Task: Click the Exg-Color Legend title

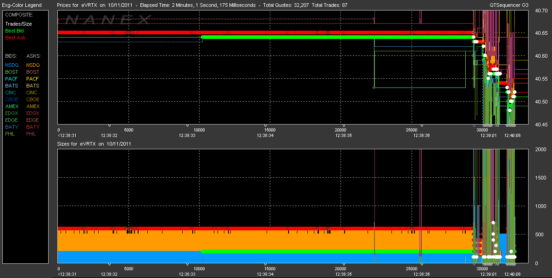Action: tap(22, 5)
